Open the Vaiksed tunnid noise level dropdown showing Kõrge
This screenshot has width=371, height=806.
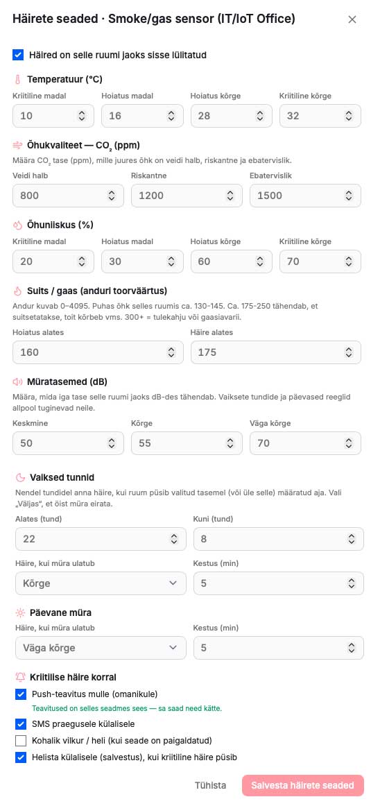click(101, 583)
